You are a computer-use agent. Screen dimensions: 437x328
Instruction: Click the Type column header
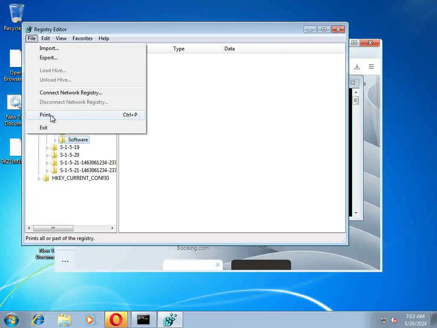[x=195, y=49]
